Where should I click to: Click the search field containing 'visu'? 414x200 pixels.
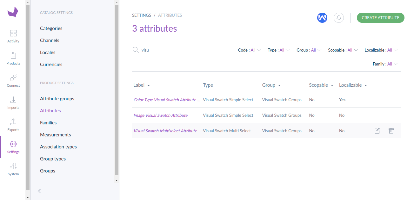click(187, 50)
